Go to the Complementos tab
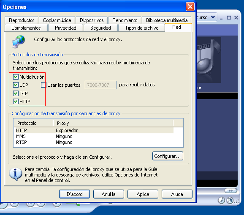 26,28
